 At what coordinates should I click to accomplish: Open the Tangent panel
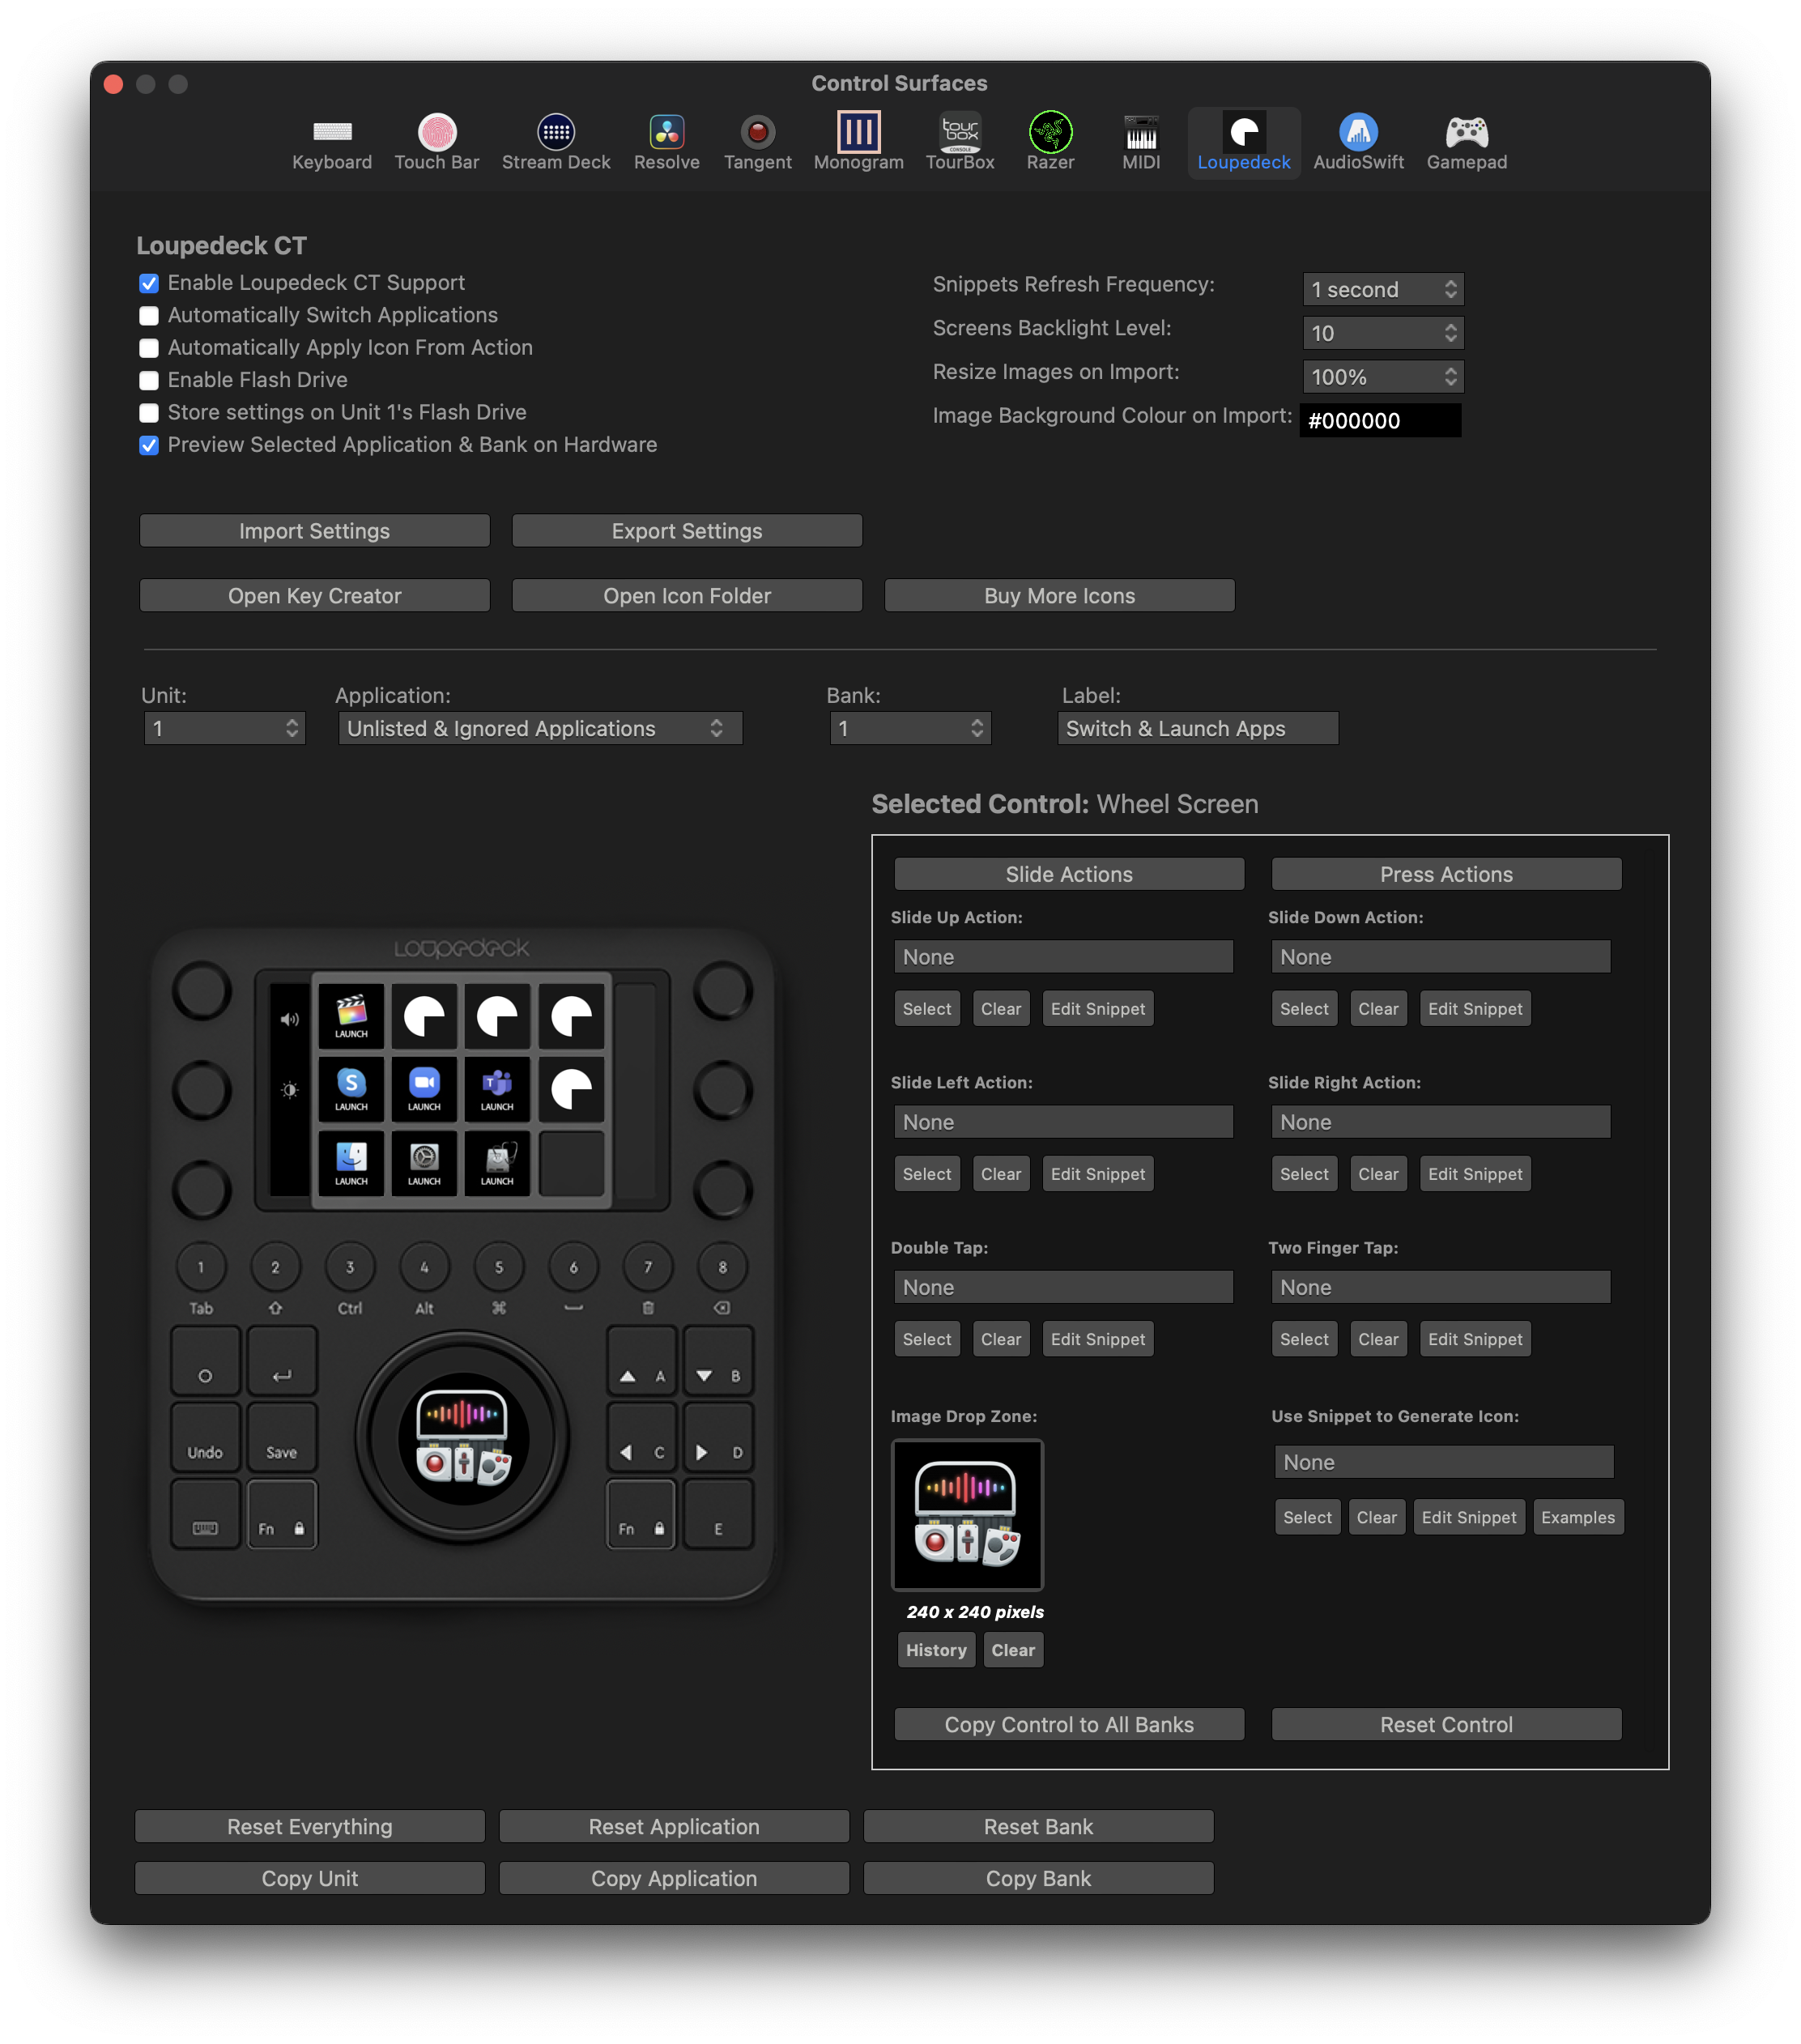click(758, 143)
